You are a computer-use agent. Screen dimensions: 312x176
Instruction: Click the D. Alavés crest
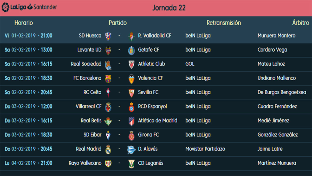tap(132, 150)
